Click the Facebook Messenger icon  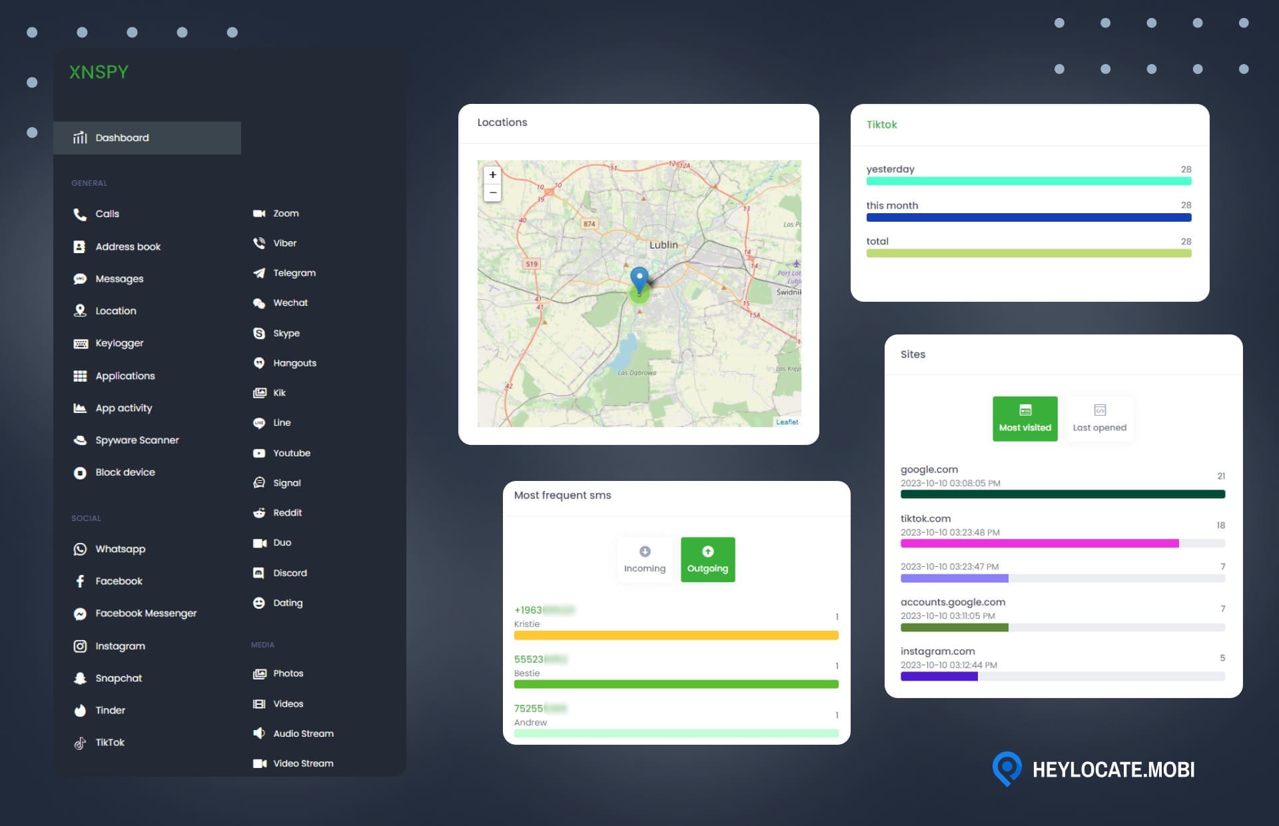click(x=80, y=614)
